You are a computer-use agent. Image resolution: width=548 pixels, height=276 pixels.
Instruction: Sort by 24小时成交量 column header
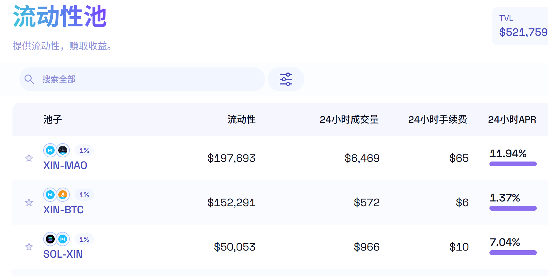[349, 120]
